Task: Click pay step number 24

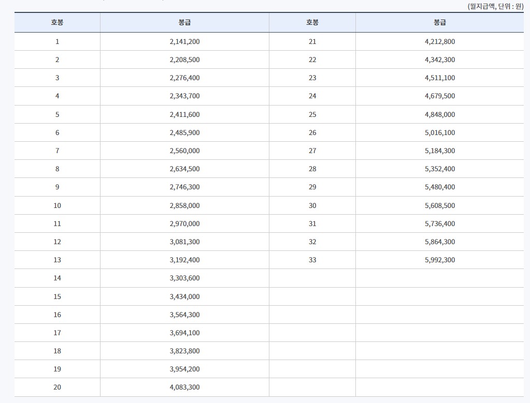Action: pos(312,96)
